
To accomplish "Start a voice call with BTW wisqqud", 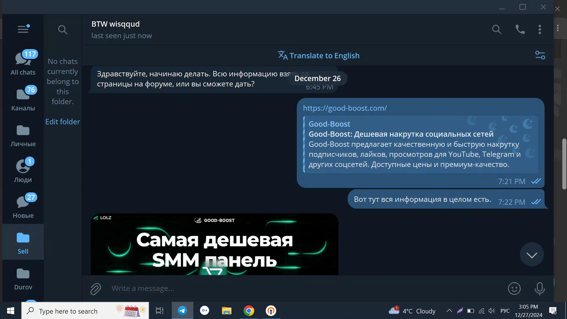I will [x=520, y=29].
